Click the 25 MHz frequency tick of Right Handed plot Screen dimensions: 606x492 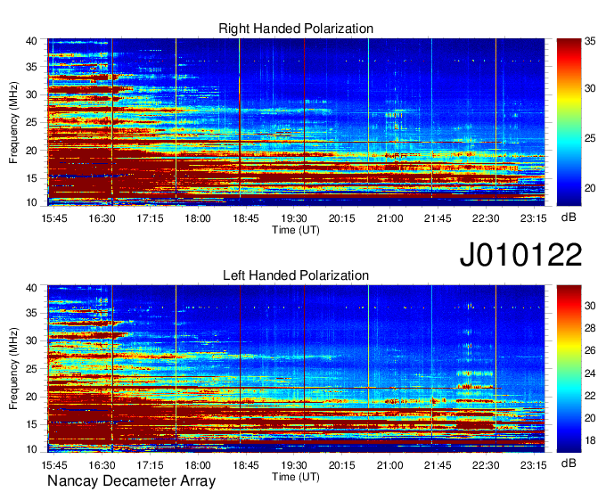(31, 122)
